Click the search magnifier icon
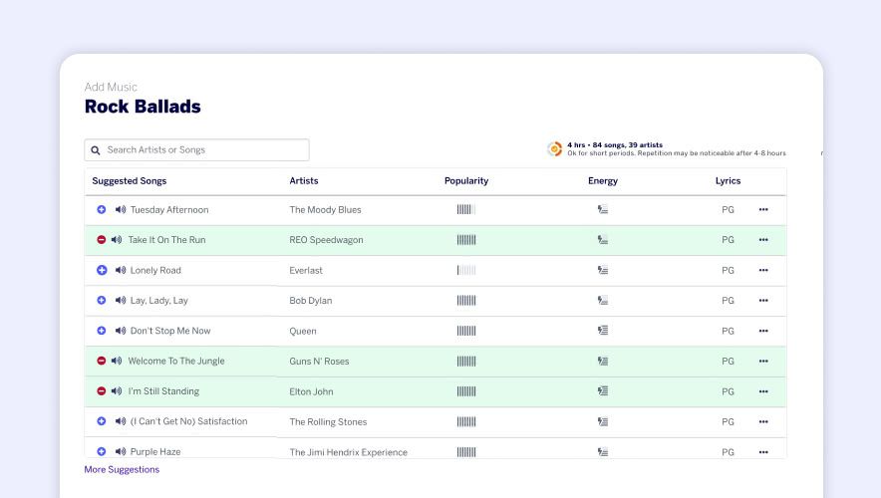The image size is (881, 498). (96, 150)
